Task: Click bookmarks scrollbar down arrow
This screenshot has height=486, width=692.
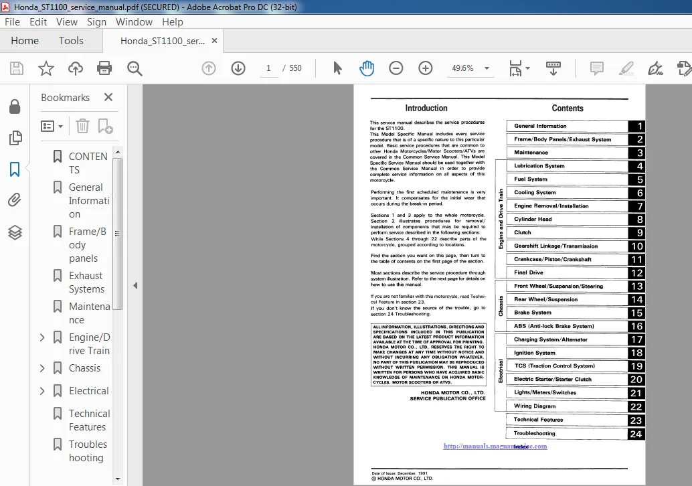Action: tap(117, 479)
